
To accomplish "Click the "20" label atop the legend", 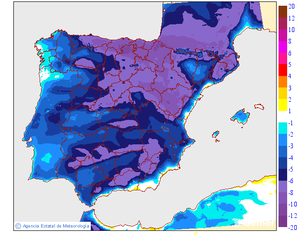I will pyautogui.click(x=291, y=7).
